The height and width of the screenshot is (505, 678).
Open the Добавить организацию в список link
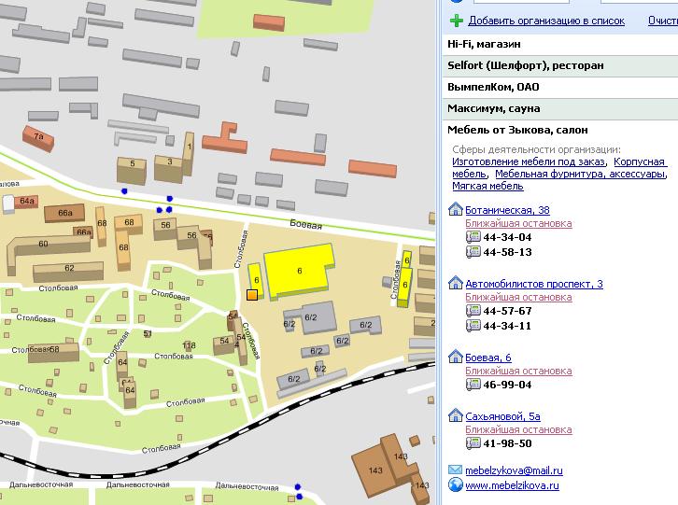point(546,20)
